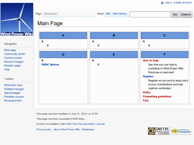
Task: Open the Discussion tab
Action: [50, 14]
